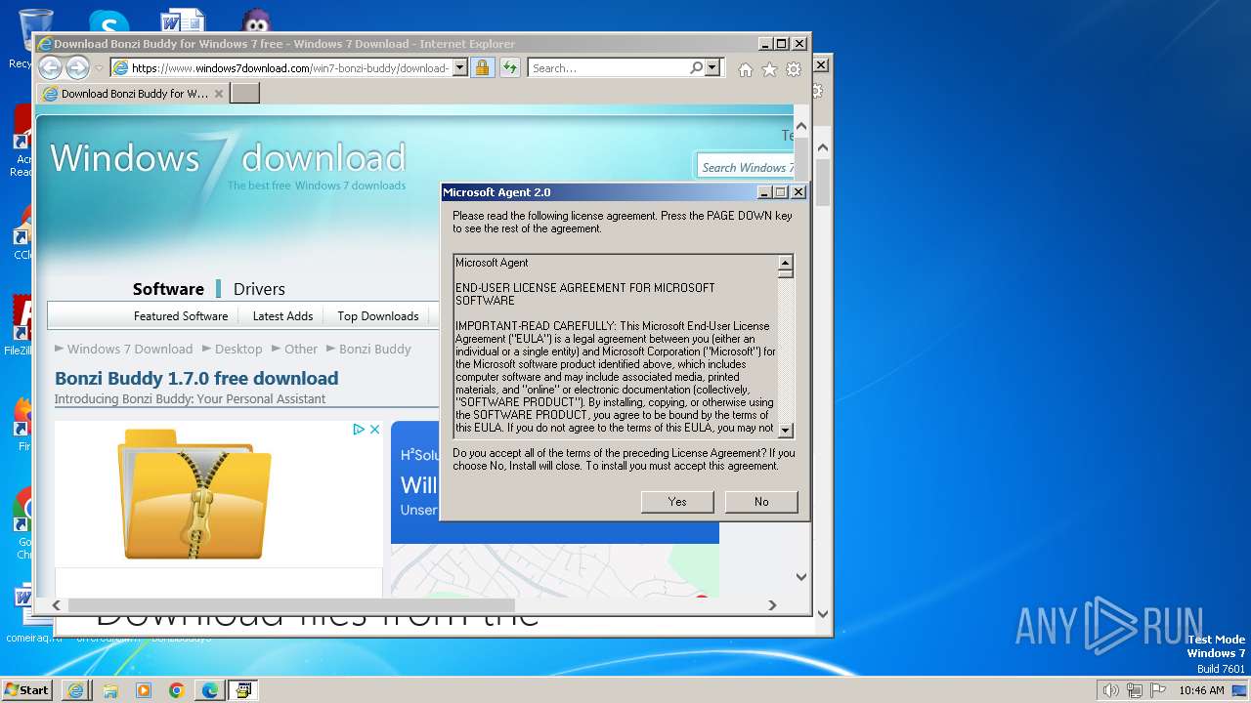Open Internet Explorer from the taskbar

coord(75,690)
